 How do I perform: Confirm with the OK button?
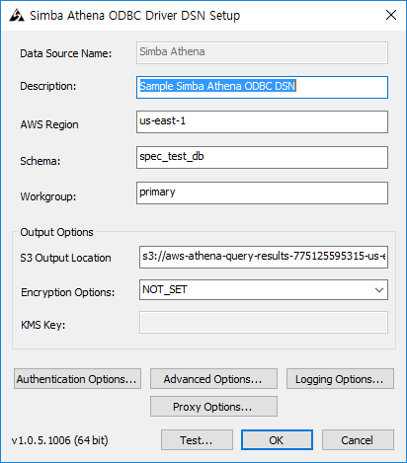tap(277, 439)
